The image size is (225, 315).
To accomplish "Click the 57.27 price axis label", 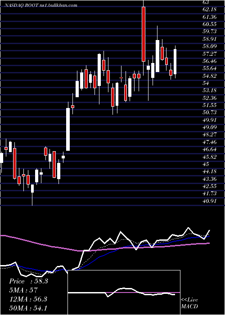I will coord(210,54).
